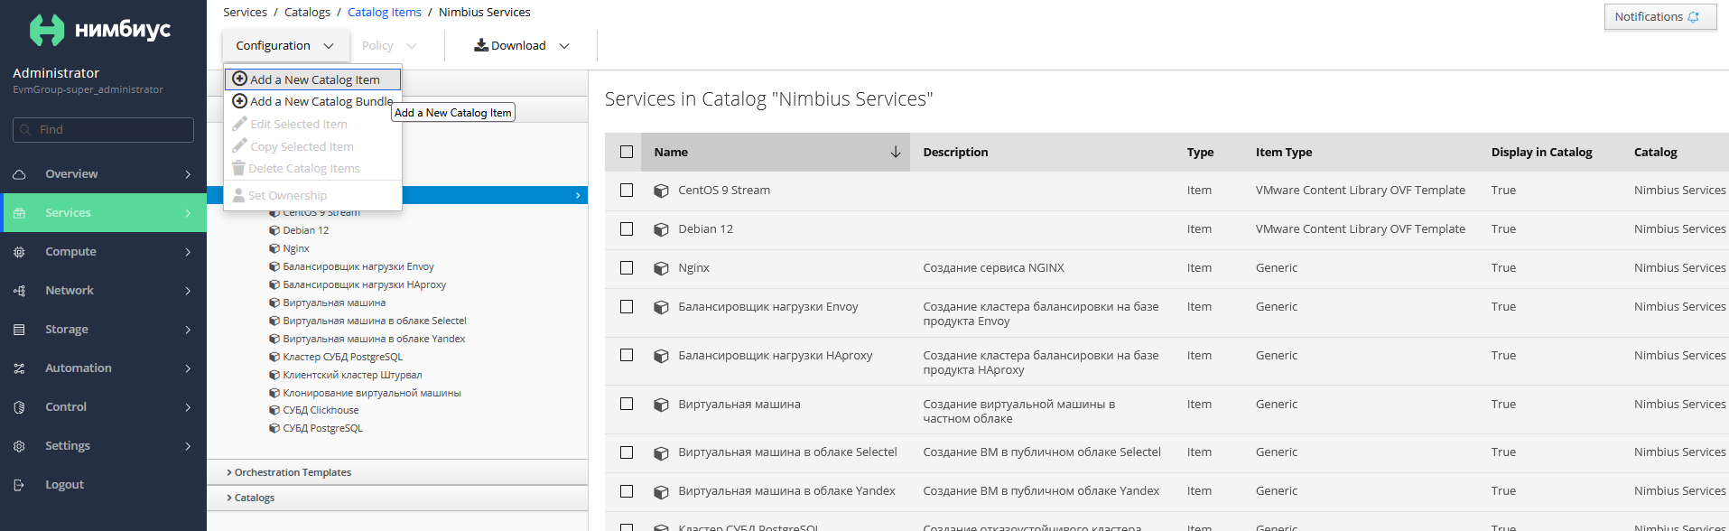1729x531 pixels.
Task: Click the Notifications refresh icon
Action: click(x=1694, y=17)
